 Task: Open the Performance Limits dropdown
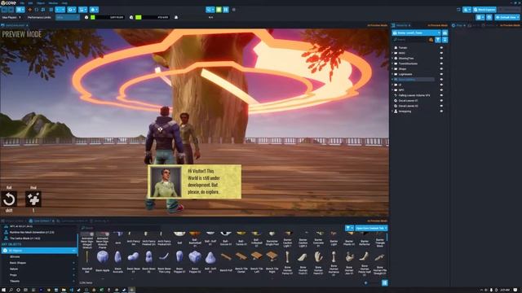[x=68, y=17]
